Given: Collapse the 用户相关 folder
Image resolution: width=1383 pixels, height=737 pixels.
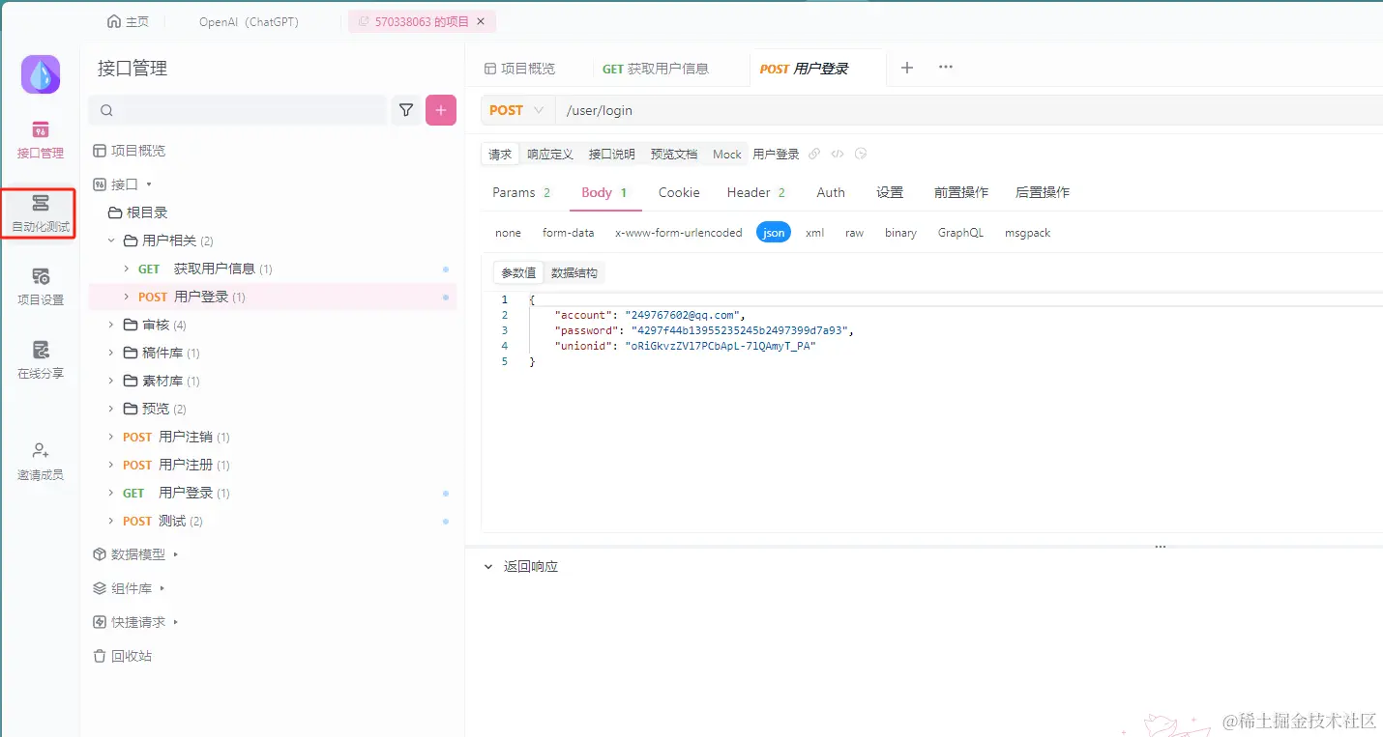Looking at the screenshot, I should pyautogui.click(x=111, y=241).
